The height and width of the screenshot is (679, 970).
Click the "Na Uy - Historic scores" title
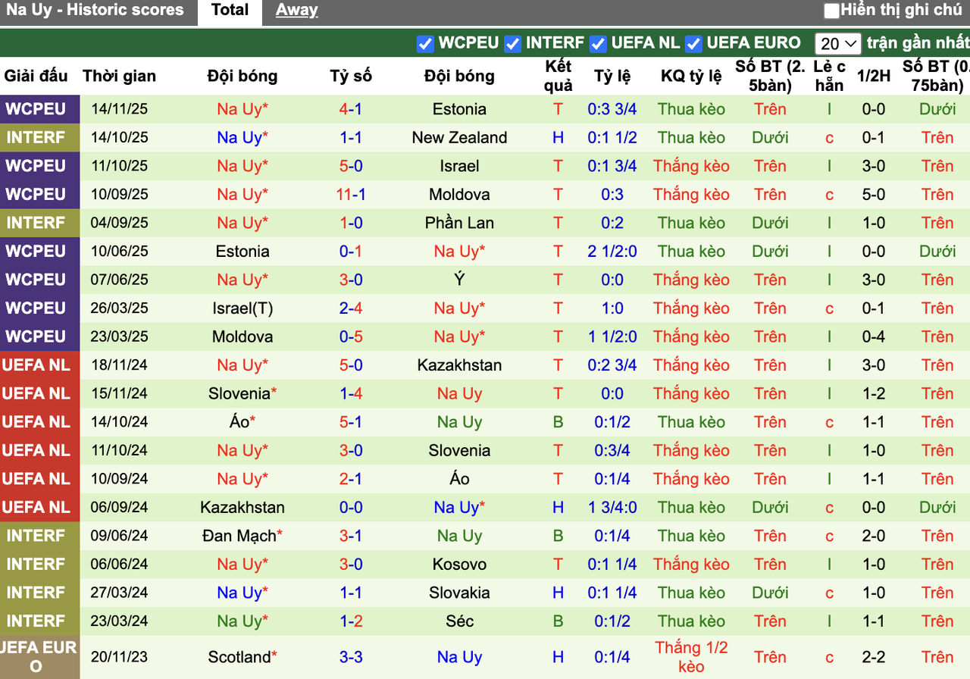tap(95, 11)
